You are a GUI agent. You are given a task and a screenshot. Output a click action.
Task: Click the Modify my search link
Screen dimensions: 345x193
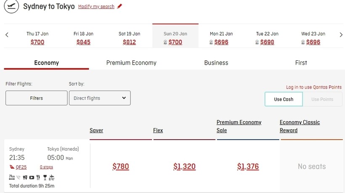click(x=96, y=7)
